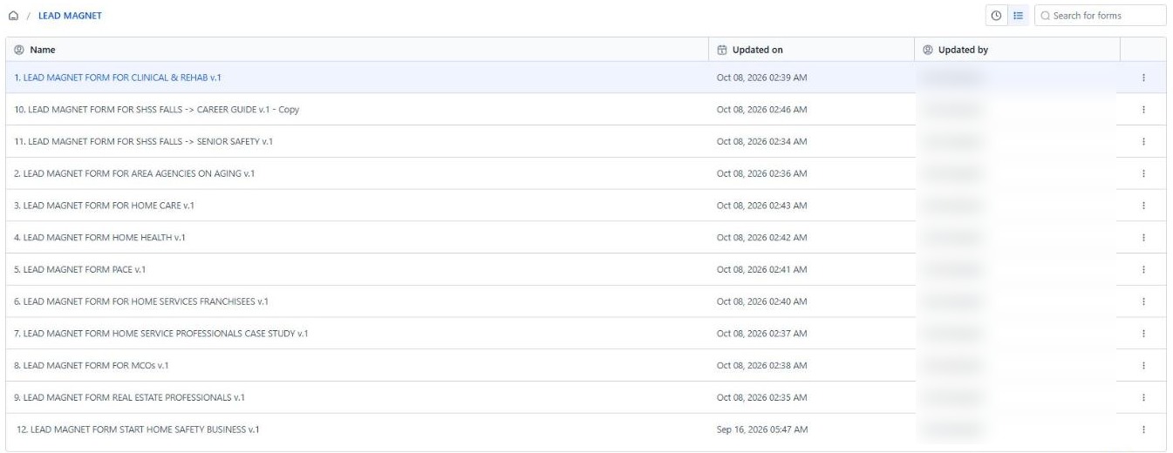Open more options for MCOs form

pyautogui.click(x=1143, y=365)
